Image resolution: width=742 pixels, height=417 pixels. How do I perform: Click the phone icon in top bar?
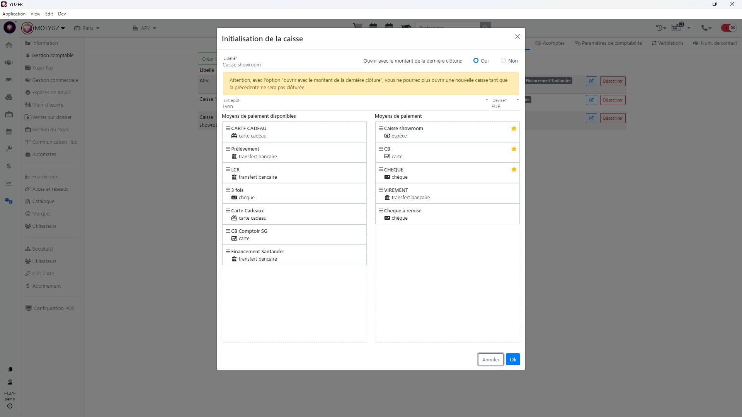705,28
